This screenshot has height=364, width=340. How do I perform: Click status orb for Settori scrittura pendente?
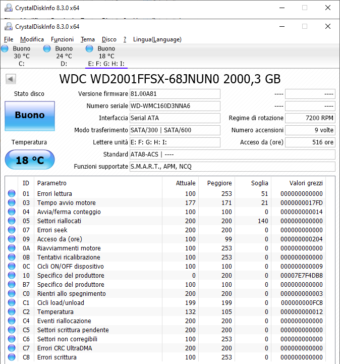tap(12, 330)
